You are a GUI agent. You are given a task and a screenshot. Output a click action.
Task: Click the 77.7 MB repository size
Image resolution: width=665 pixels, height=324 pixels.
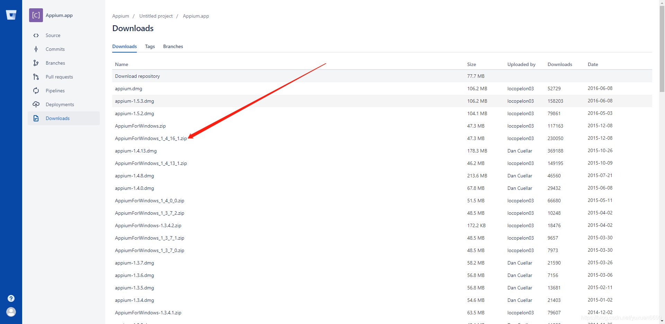coord(476,76)
